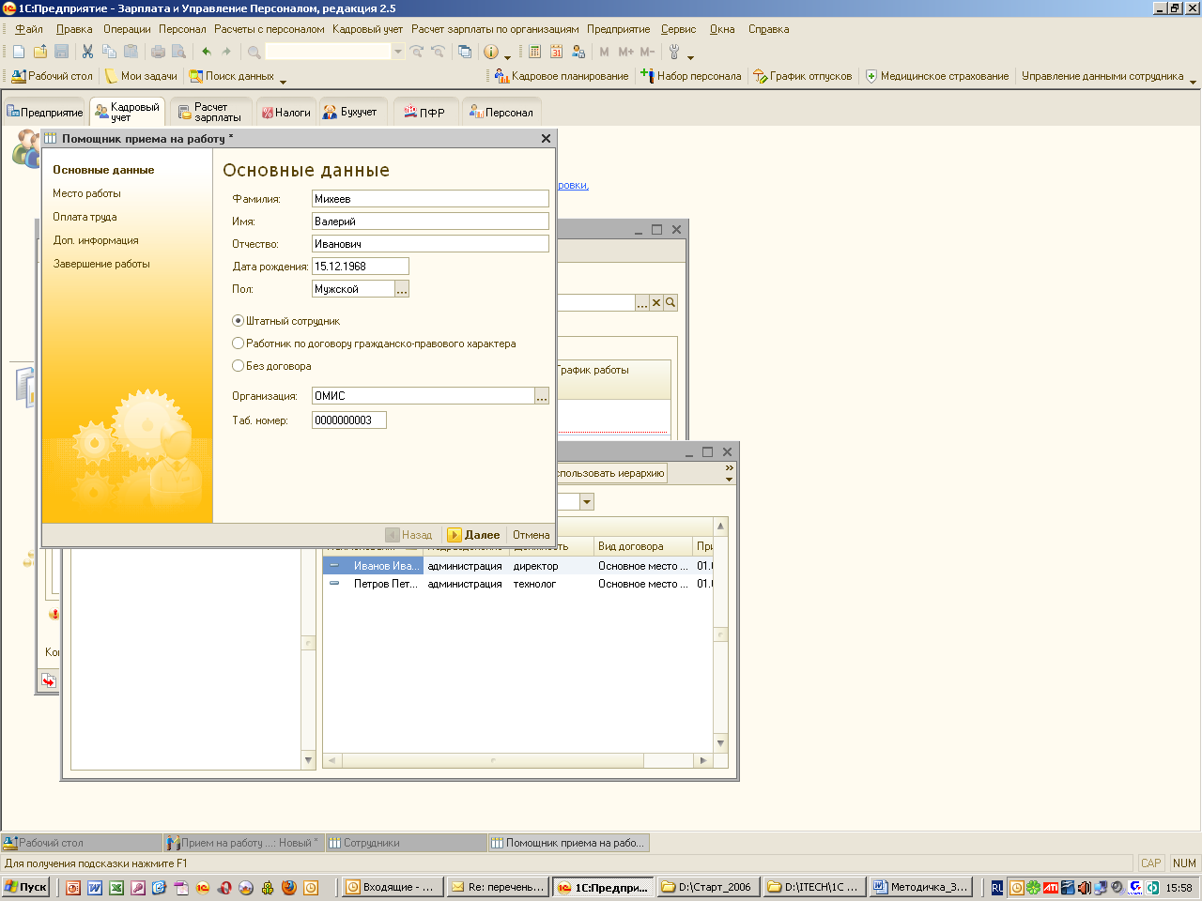Switch to the ПФР tab
Screen dimensions: 1202x901
(x=425, y=112)
